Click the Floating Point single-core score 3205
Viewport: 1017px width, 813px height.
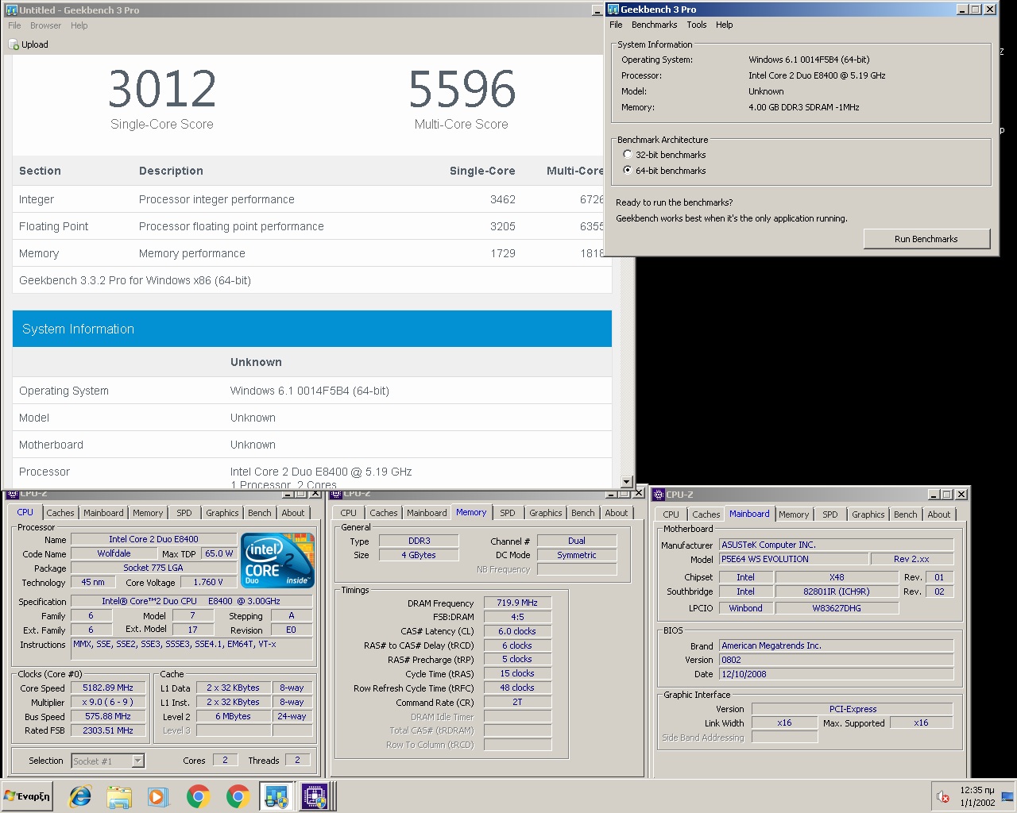coord(503,226)
